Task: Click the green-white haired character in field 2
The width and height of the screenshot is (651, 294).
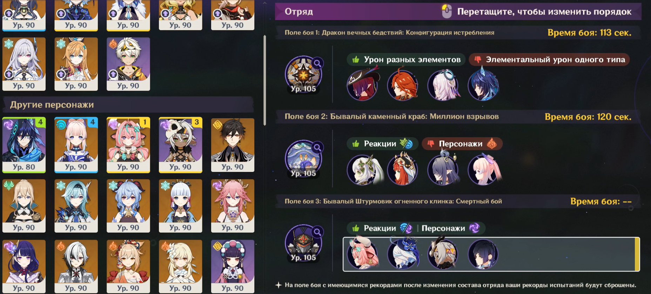Action: [363, 169]
